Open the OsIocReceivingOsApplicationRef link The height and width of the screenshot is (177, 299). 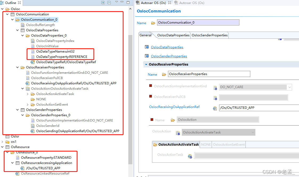click(174, 107)
